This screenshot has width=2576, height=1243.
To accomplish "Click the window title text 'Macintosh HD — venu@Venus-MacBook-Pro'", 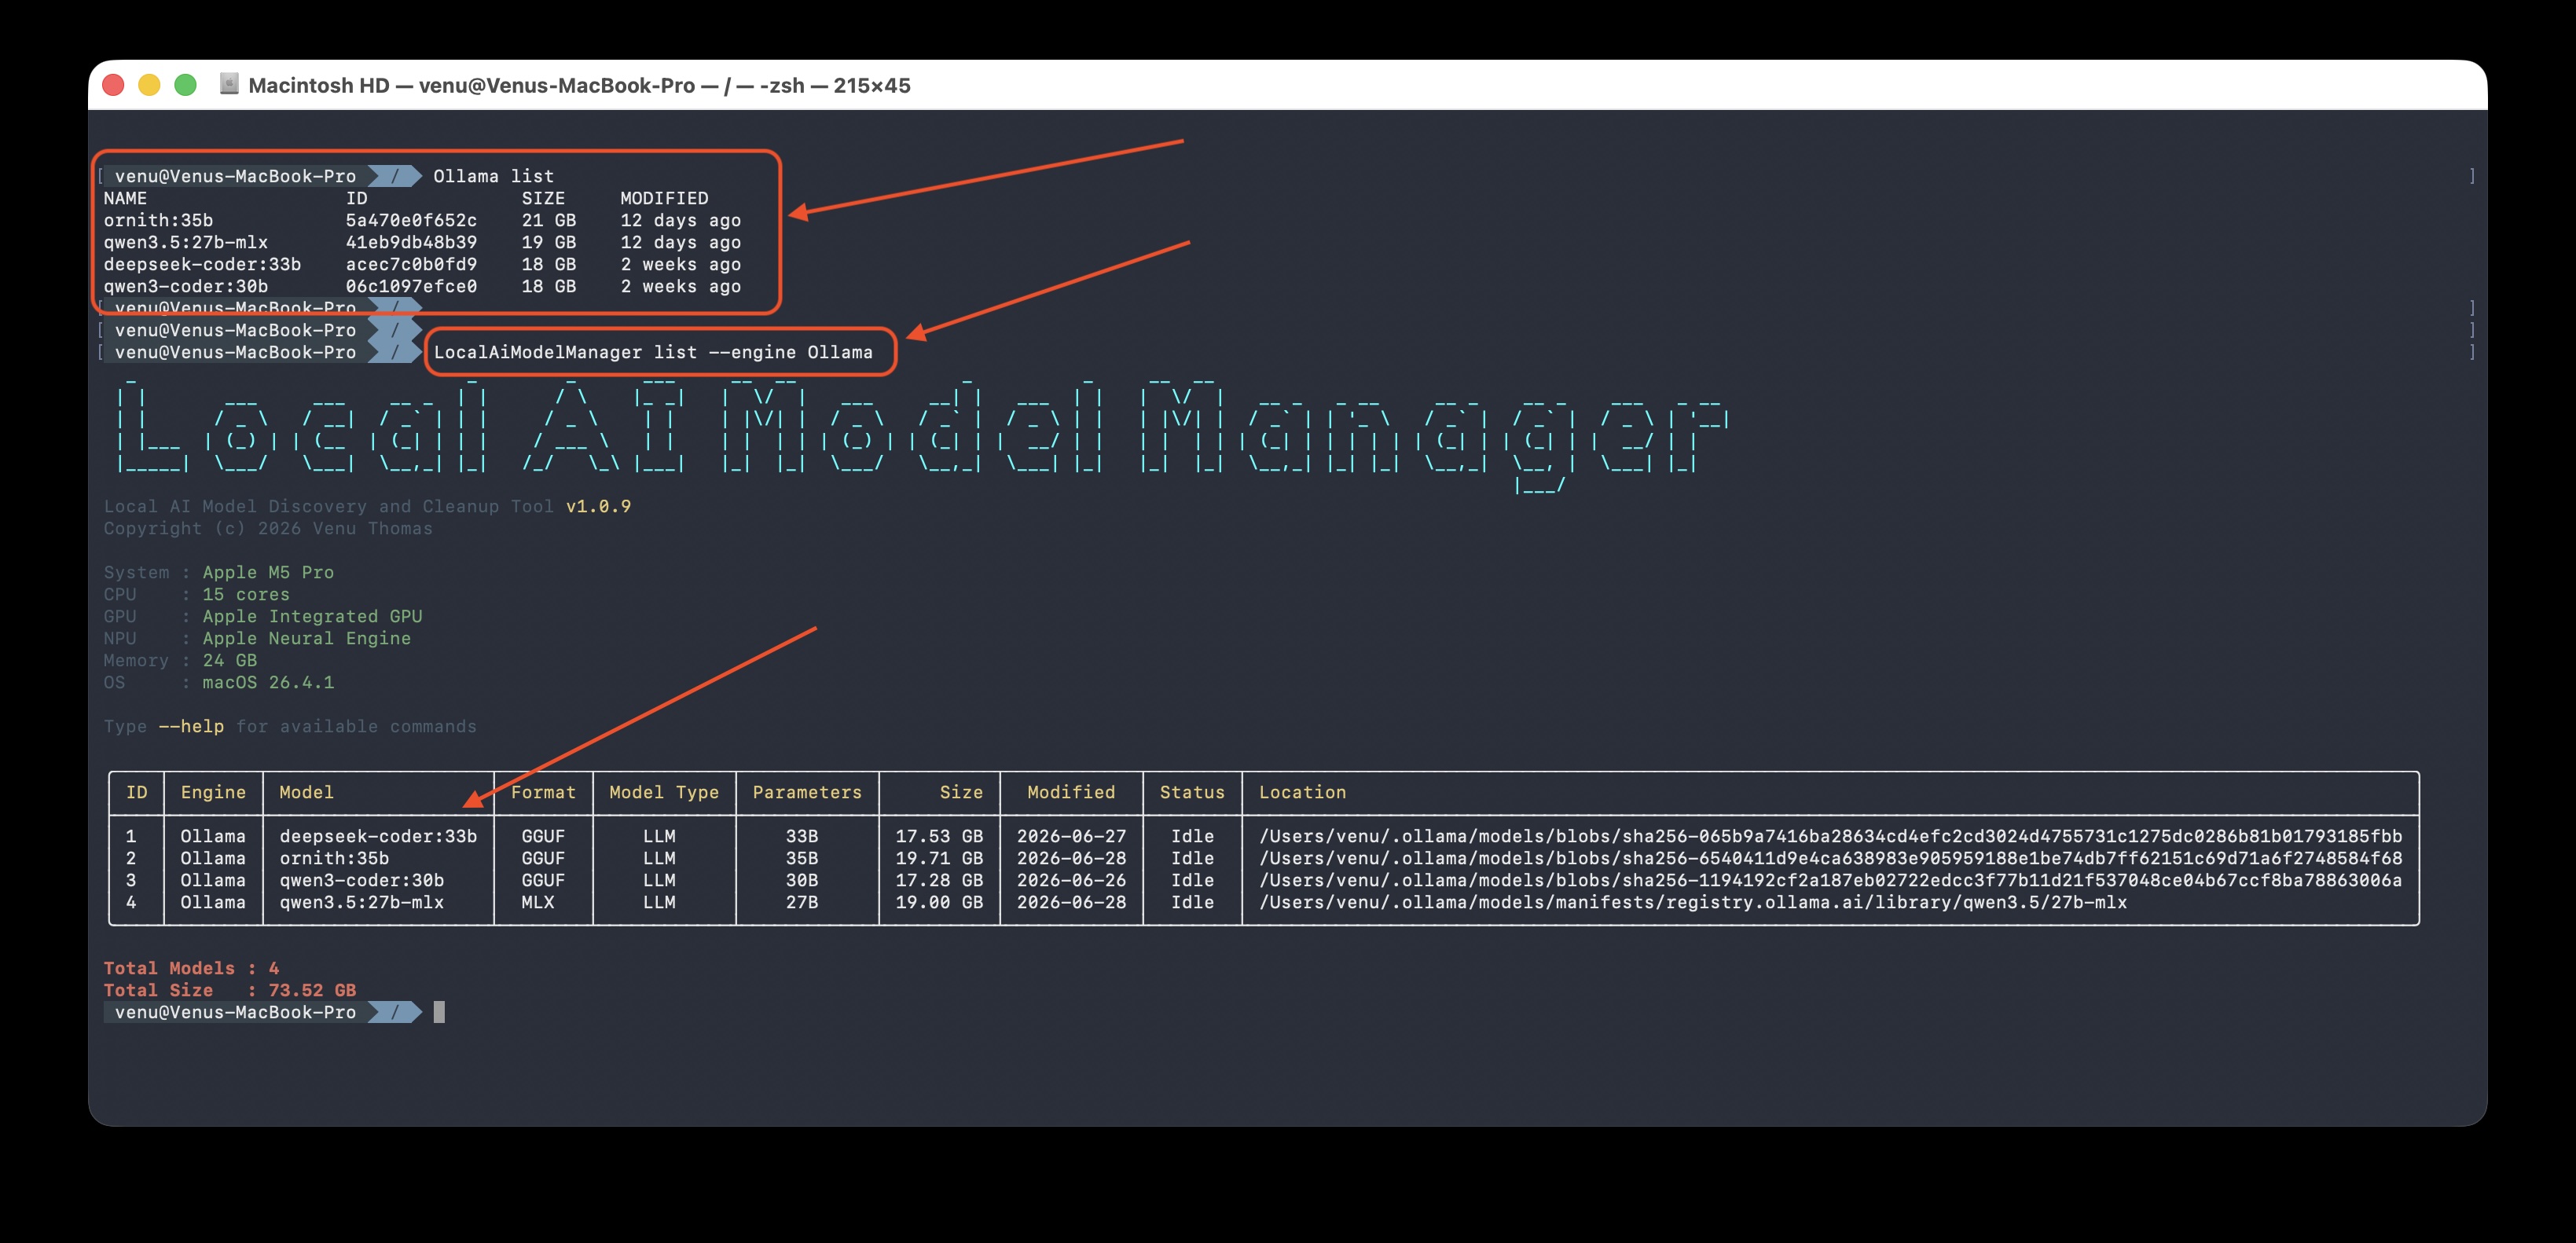I will click(471, 85).
